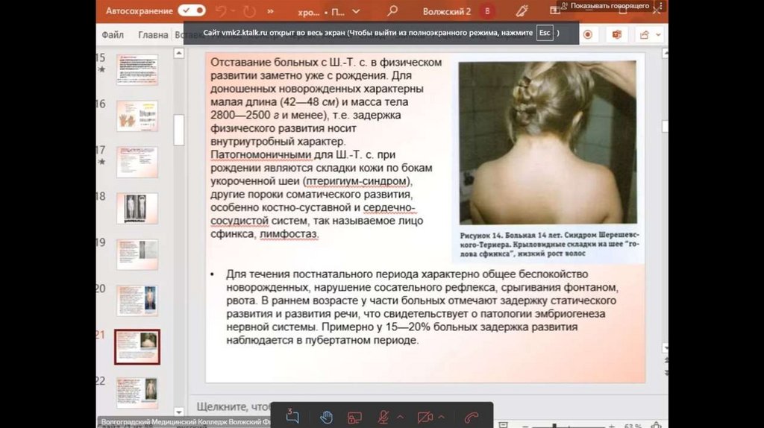Click the pen/ink designer icon in title bar
The height and width of the screenshot is (428, 764).
[522, 11]
